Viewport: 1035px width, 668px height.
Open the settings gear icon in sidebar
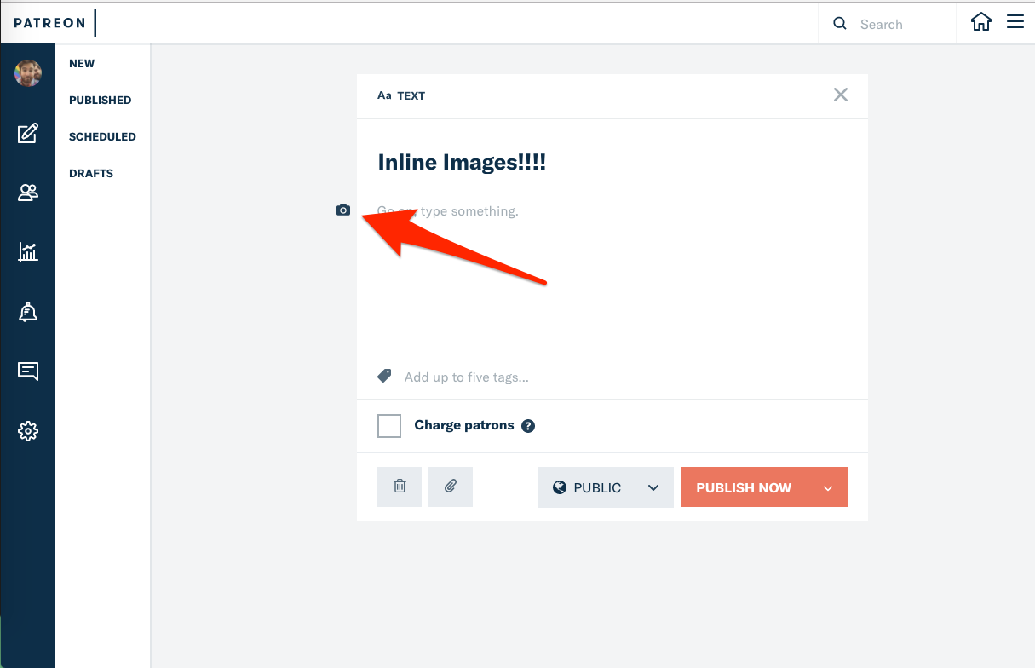[28, 431]
